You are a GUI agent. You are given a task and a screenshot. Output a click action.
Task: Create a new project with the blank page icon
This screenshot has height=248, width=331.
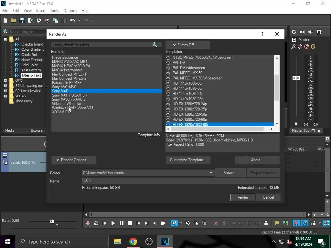click(5, 20)
